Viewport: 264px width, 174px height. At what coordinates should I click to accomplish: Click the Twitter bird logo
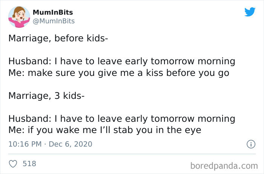pyautogui.click(x=250, y=12)
